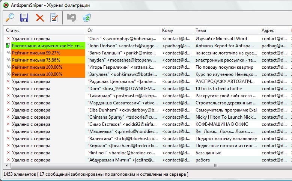Screen dimensions: 292x181
Task: Click the recycle bin toolbar icon
Action: tap(87, 18)
